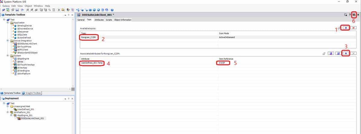Select $OPCClient in the Template Toolbox

coord(23,49)
